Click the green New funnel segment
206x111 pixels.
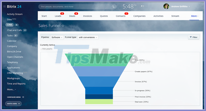pyautogui.click(x=99, y=60)
